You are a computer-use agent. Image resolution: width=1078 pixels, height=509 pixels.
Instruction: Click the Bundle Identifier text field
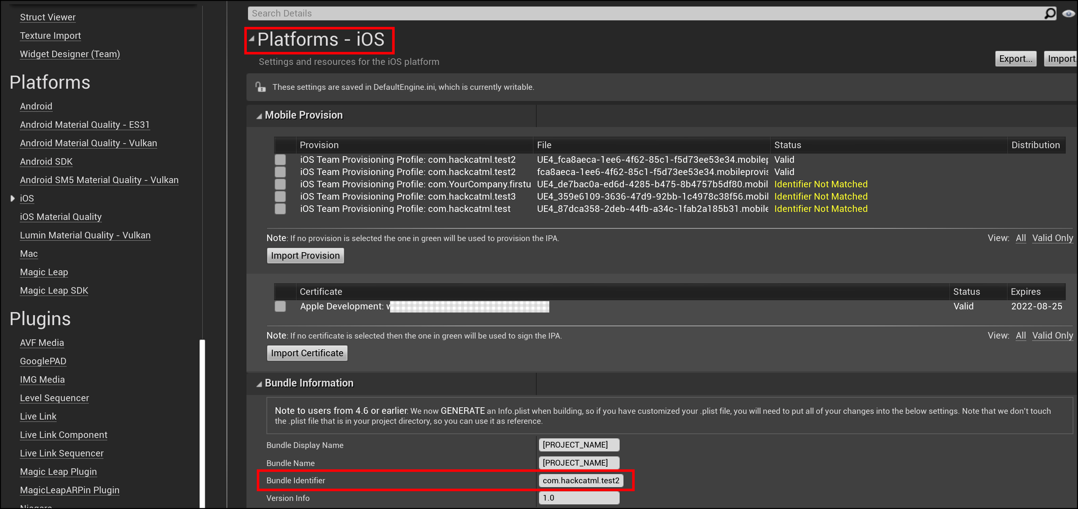(x=580, y=481)
